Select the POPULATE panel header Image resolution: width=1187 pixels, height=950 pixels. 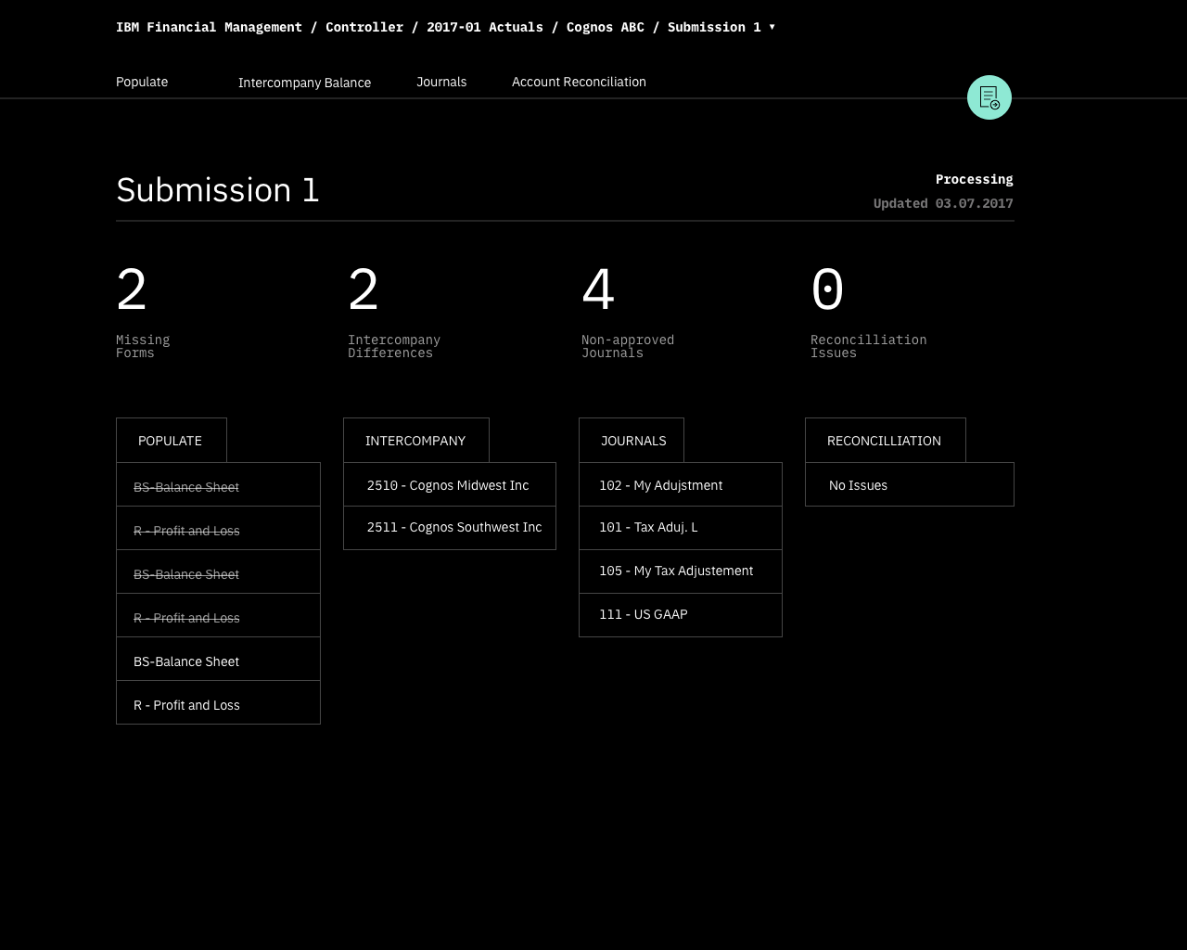[x=171, y=441]
